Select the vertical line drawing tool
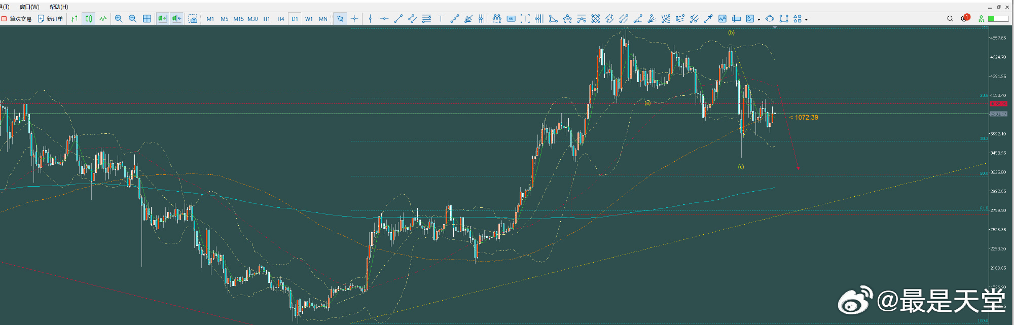 point(371,19)
